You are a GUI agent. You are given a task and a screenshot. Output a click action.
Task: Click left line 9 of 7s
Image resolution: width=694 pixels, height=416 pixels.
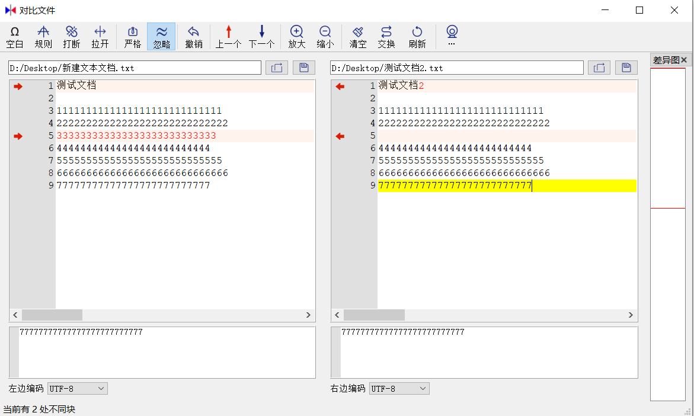133,185
